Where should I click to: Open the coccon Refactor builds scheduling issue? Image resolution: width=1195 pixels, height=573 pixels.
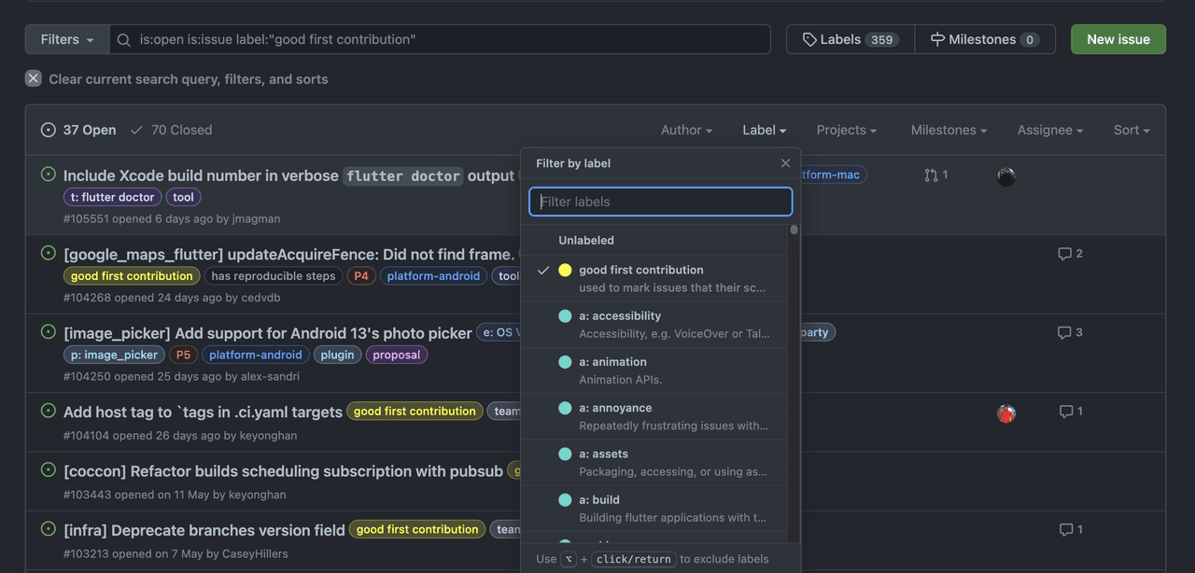click(283, 471)
